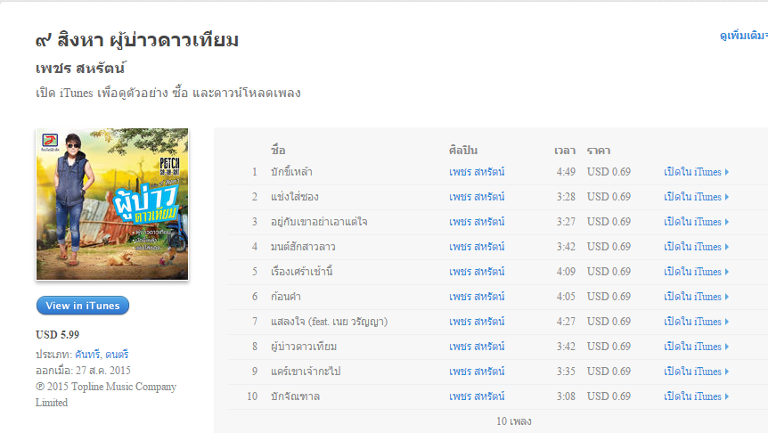Viewport: 768px width, 433px height.
Task: Sort tracks by ราคา column header
Action: (599, 151)
